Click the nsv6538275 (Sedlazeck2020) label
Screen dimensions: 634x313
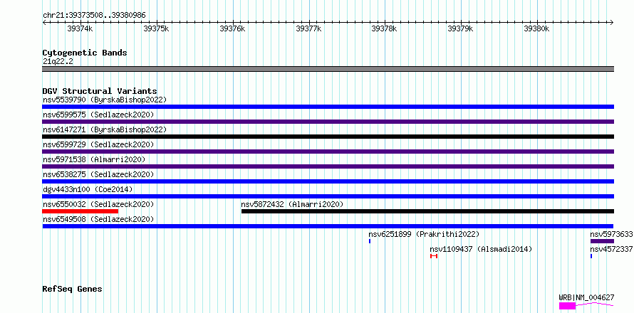(x=98, y=174)
